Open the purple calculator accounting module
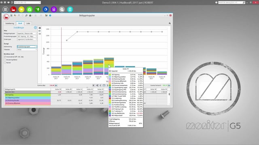259x145 pixels. pyautogui.click(x=54, y=9)
